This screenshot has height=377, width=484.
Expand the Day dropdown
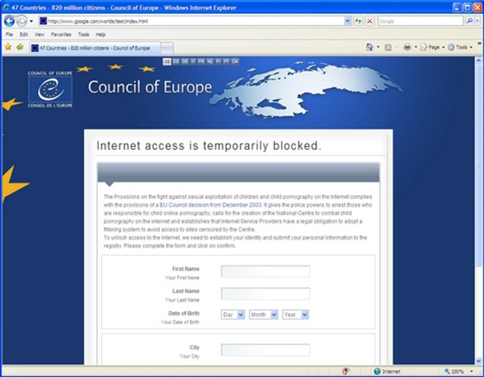coord(233,315)
